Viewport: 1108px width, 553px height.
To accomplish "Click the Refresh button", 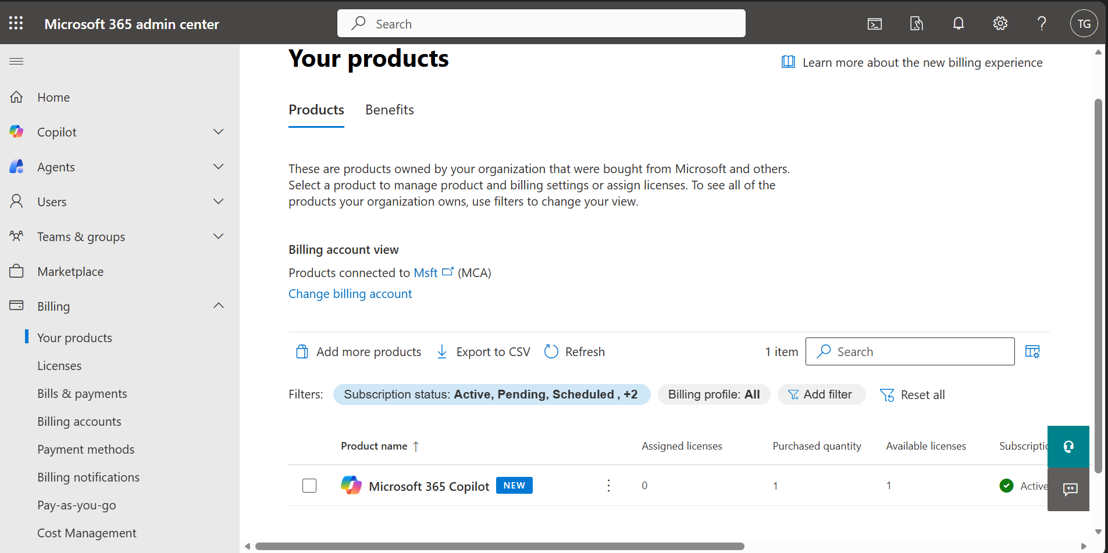I will coord(575,352).
